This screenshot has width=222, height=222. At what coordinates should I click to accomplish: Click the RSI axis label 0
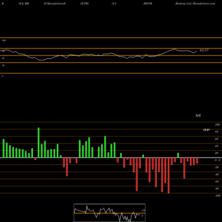(x=2, y=76)
